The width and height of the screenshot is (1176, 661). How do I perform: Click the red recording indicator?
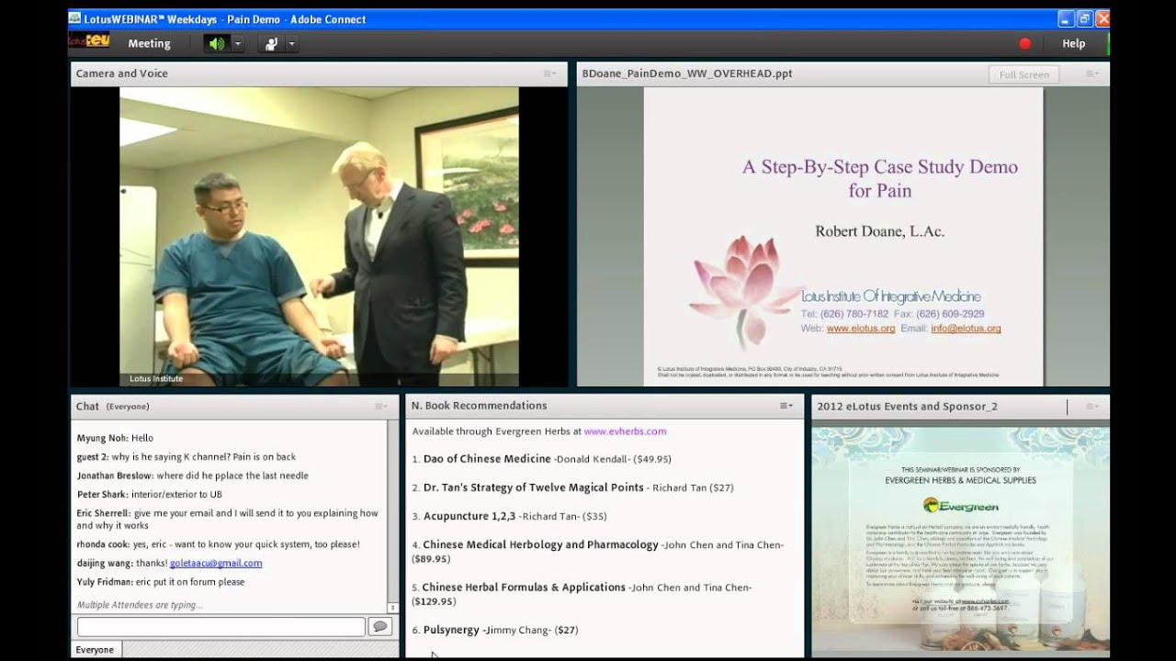pos(1024,43)
